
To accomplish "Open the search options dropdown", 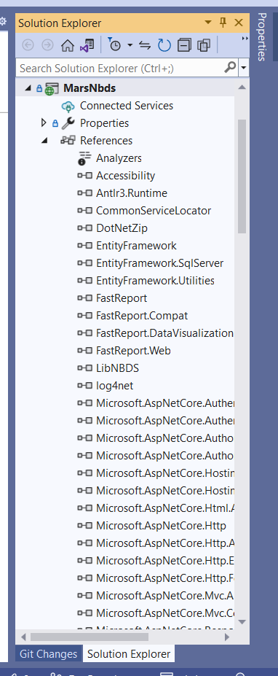I will [x=245, y=68].
